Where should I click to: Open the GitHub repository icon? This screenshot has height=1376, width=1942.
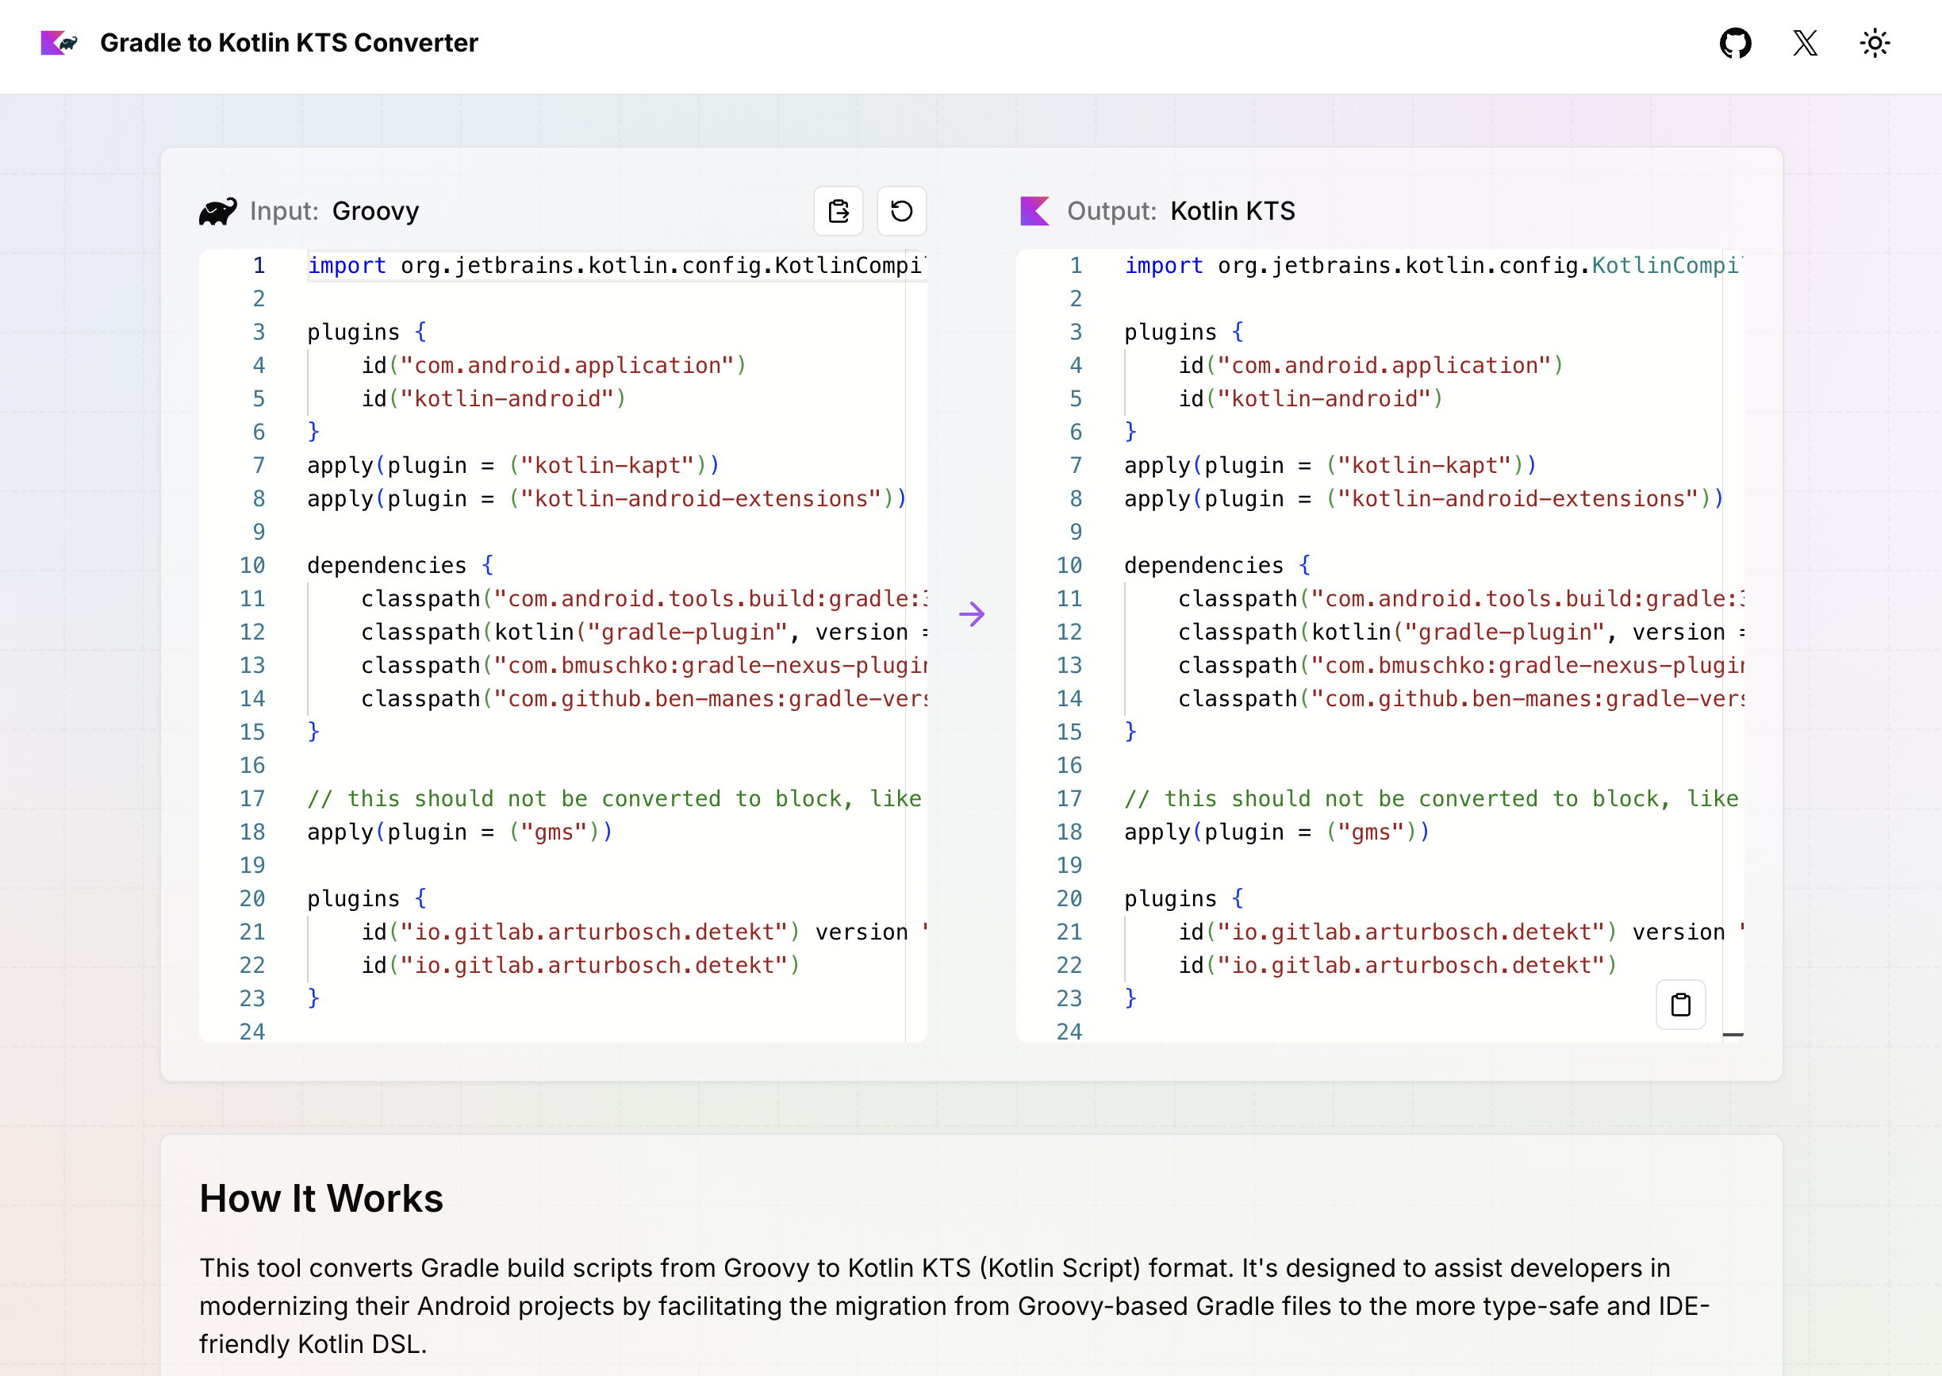(x=1734, y=43)
